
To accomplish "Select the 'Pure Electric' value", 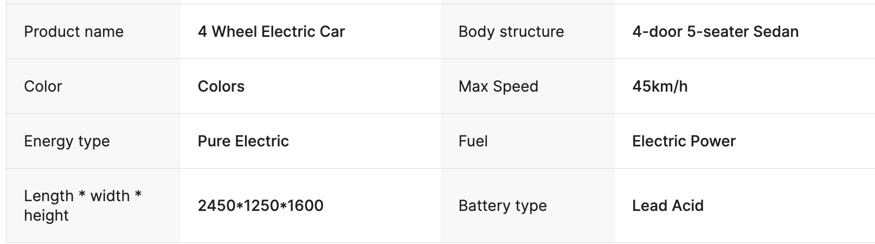I will click(x=243, y=142).
